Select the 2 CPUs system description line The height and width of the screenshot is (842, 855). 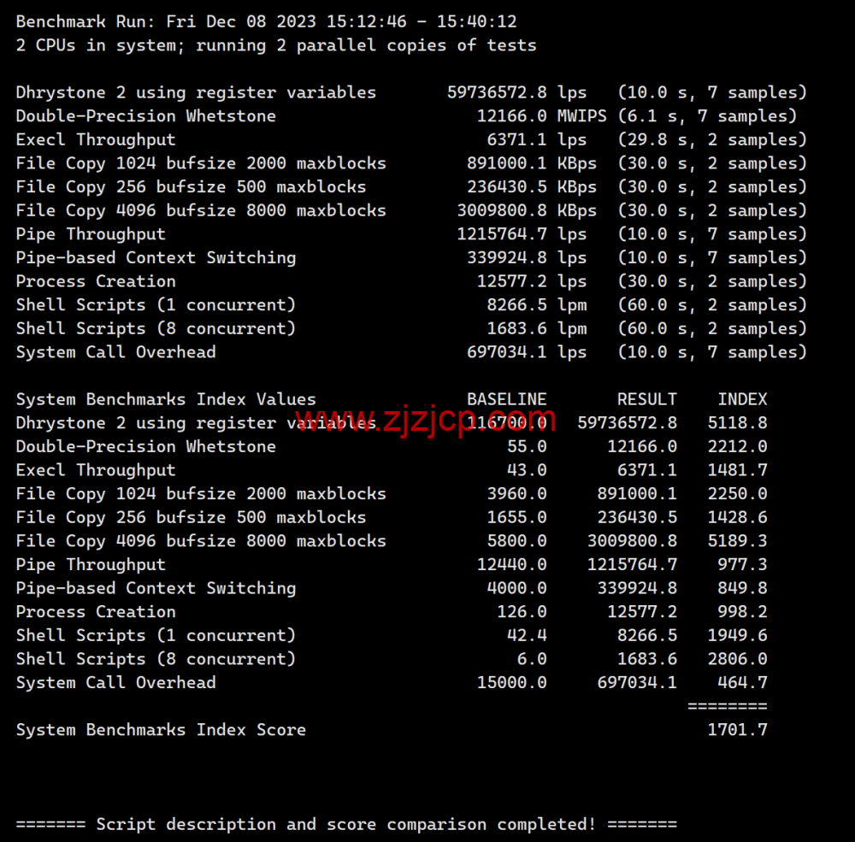tap(274, 45)
